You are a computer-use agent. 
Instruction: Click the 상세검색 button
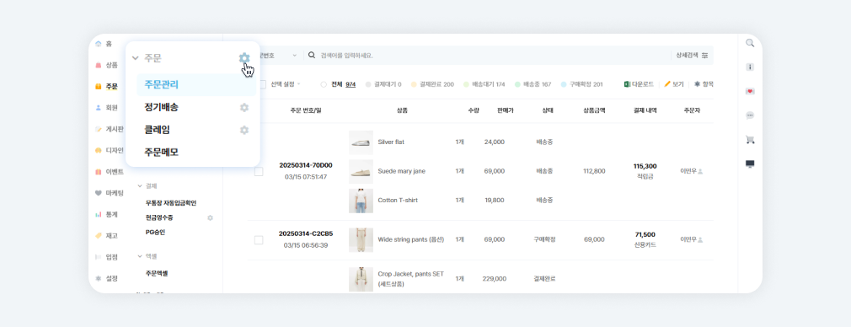(692, 56)
